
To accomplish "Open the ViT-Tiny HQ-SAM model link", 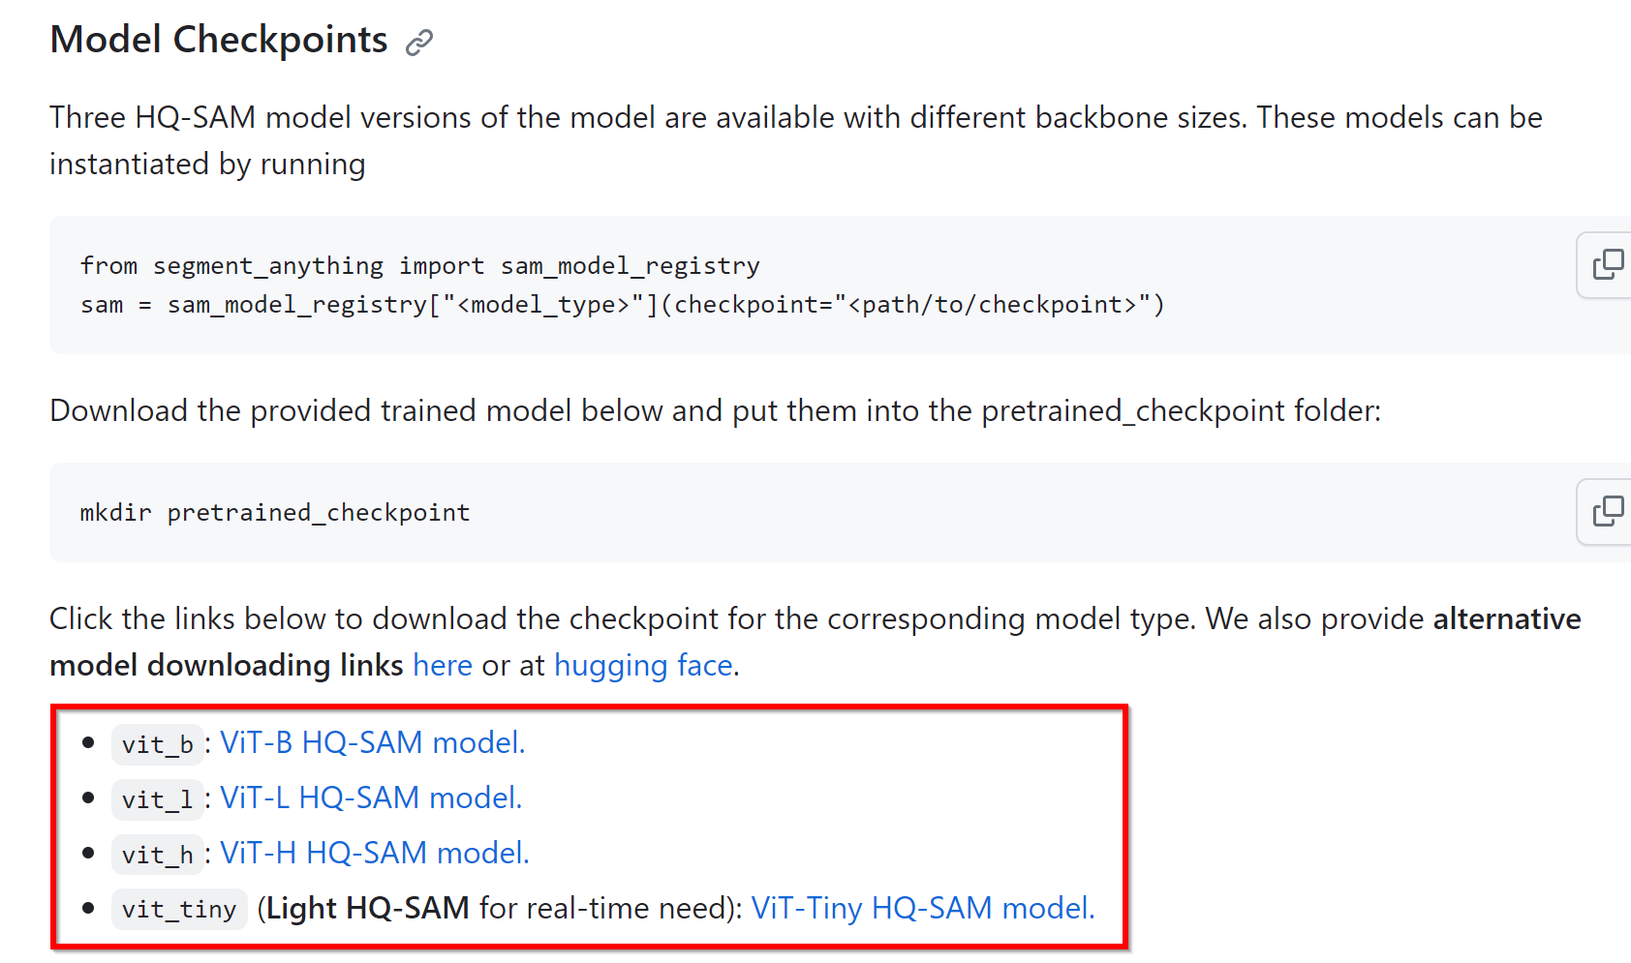I will point(922,908).
